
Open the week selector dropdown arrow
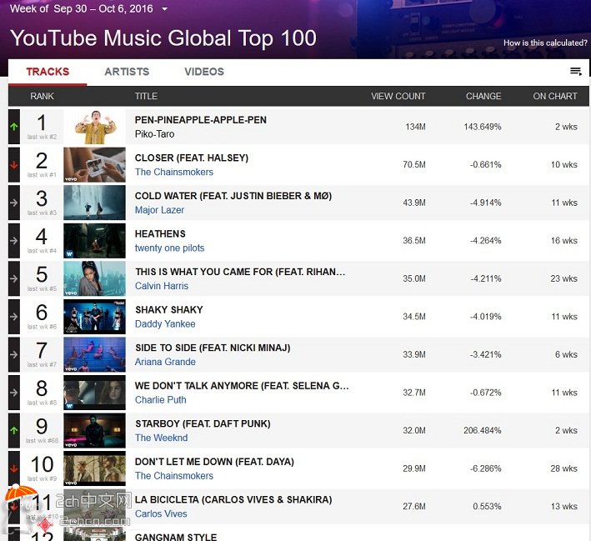point(165,8)
